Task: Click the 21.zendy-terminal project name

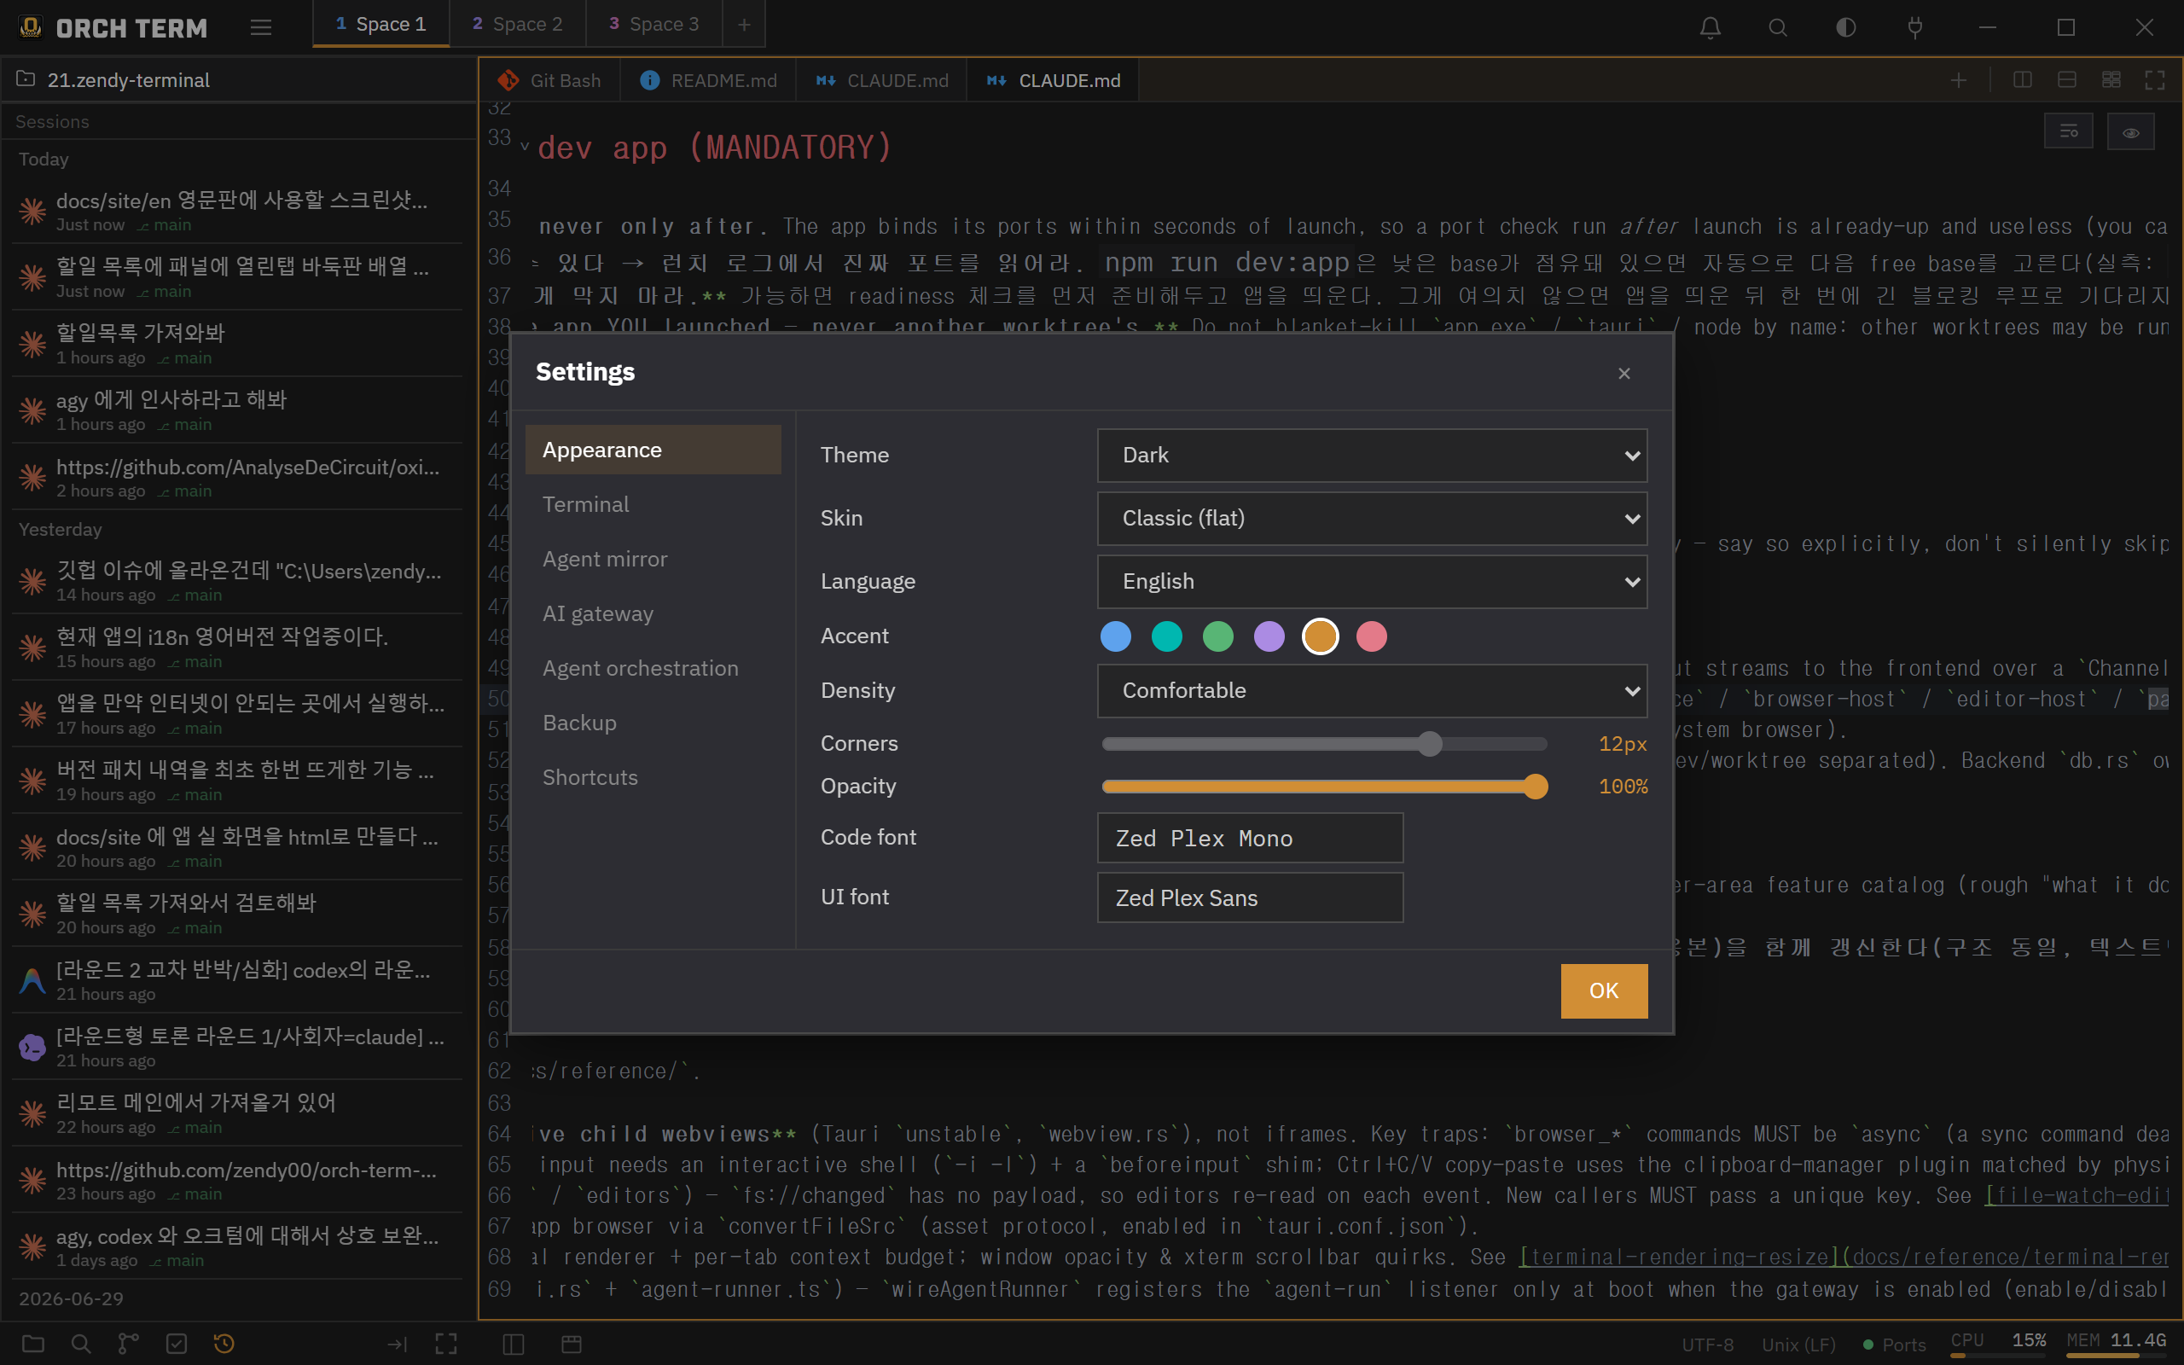Action: pyautogui.click(x=128, y=79)
